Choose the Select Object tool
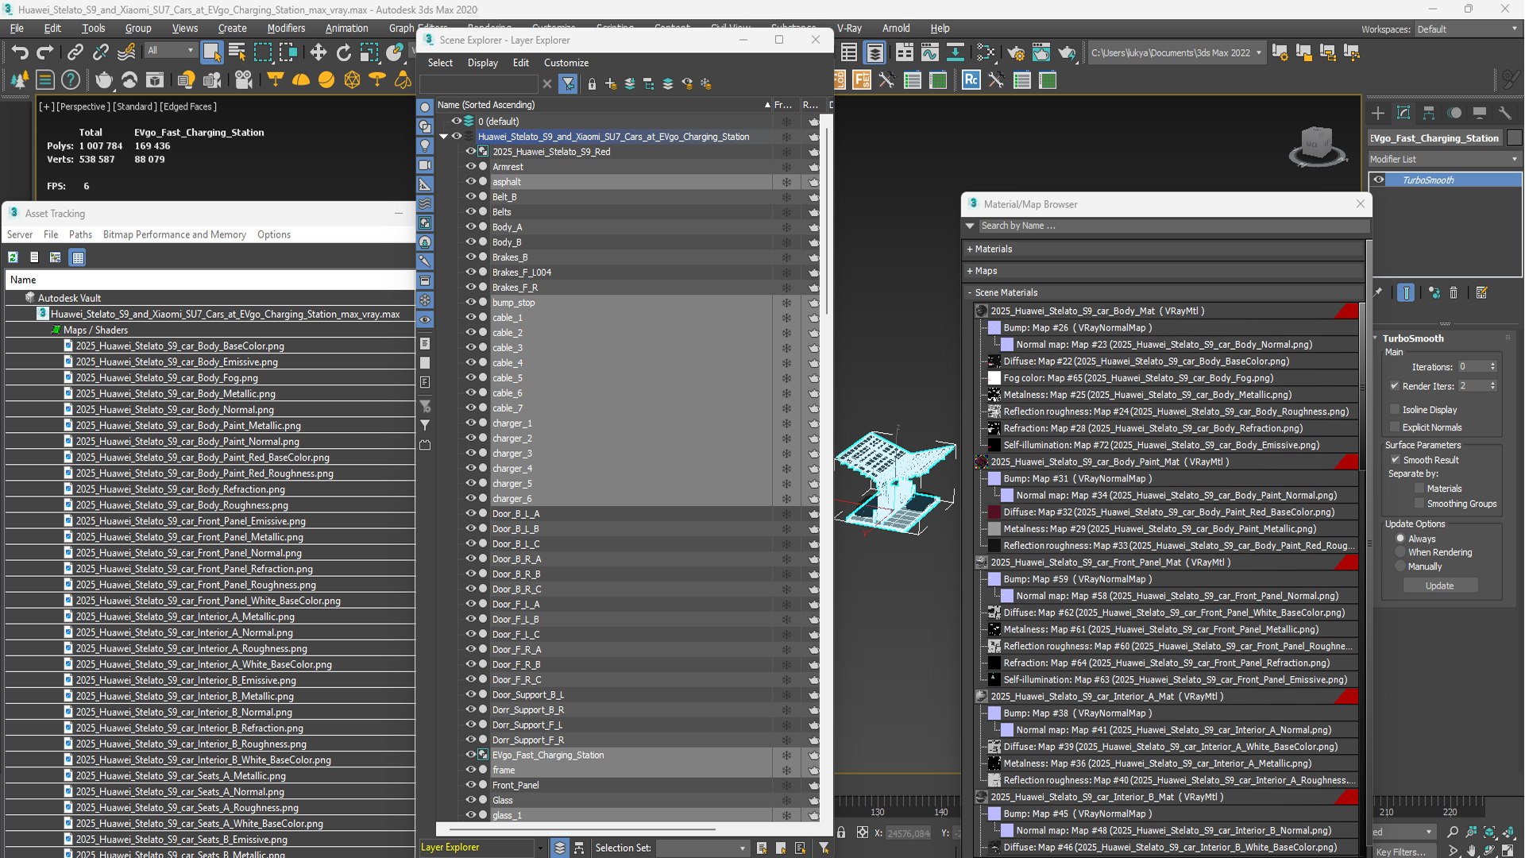Image resolution: width=1525 pixels, height=858 pixels. (211, 52)
